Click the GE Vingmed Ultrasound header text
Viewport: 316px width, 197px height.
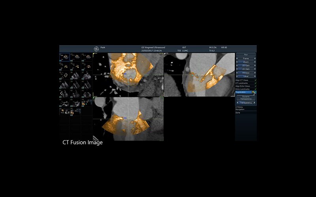[x=153, y=47]
